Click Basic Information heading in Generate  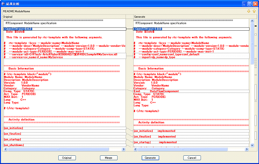[151, 68]
